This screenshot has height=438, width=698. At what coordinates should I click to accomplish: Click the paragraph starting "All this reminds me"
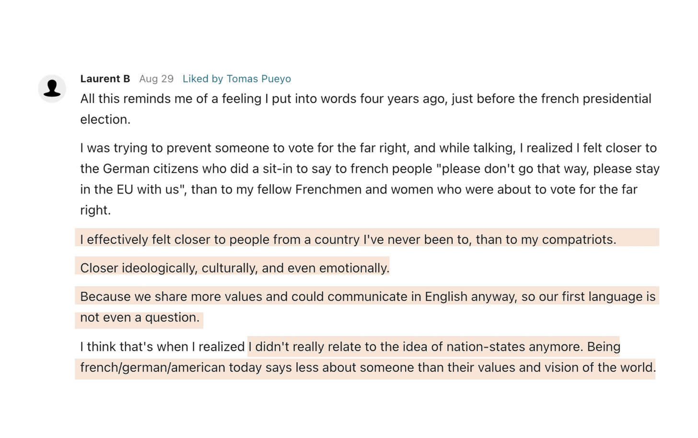point(365,99)
